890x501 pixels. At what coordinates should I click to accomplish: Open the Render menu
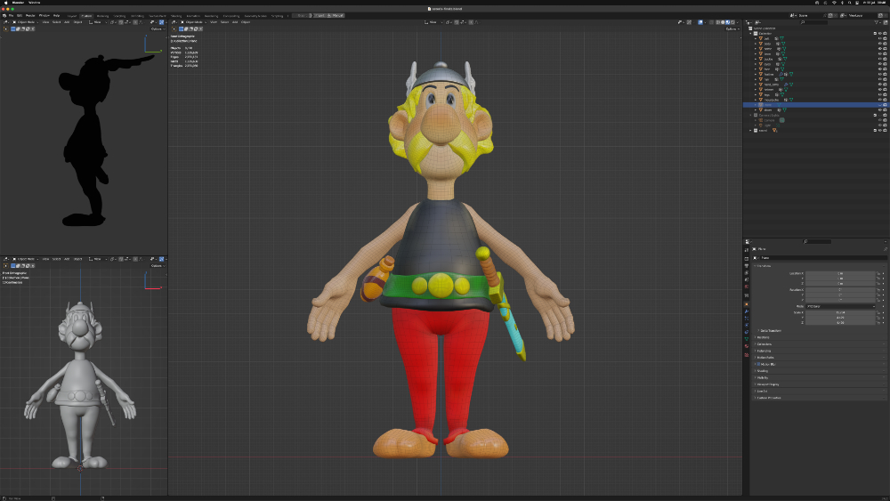click(30, 15)
